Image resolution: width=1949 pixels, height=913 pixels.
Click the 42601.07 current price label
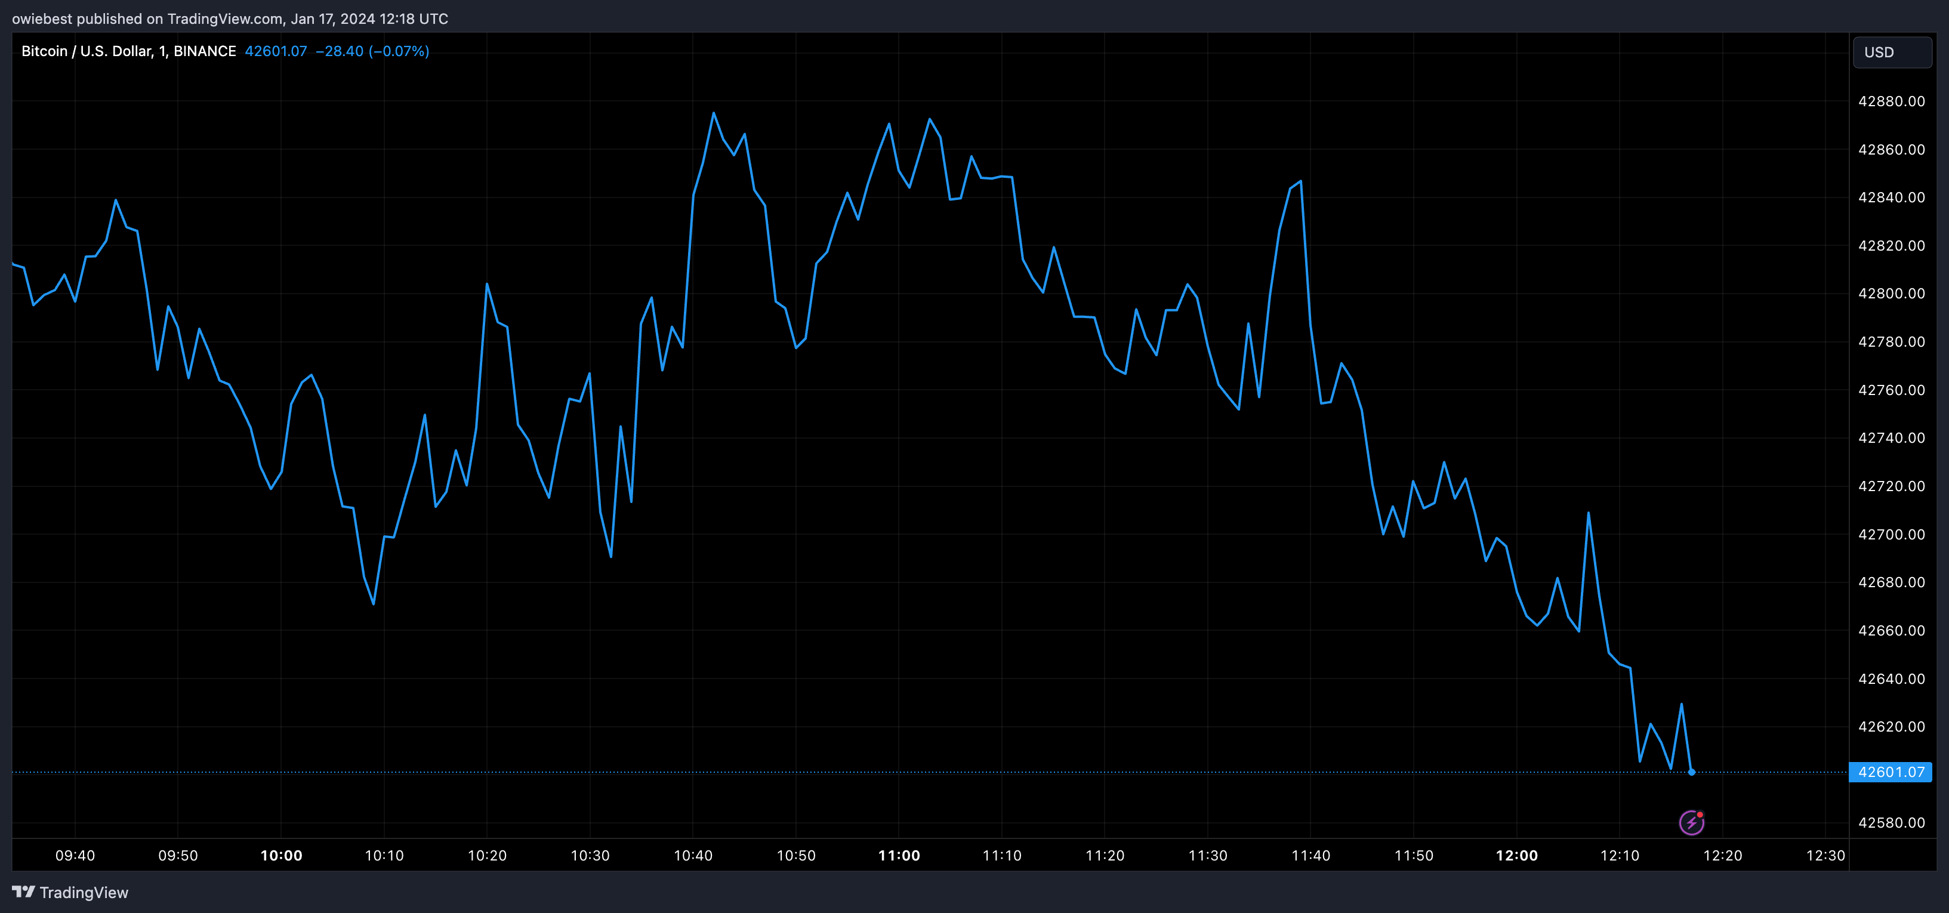coord(1891,772)
